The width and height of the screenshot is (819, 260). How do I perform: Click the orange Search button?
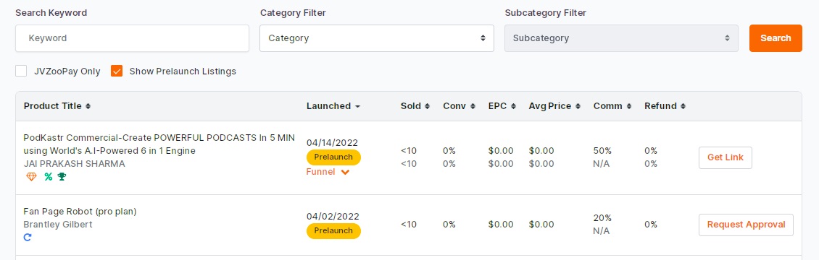[776, 38]
